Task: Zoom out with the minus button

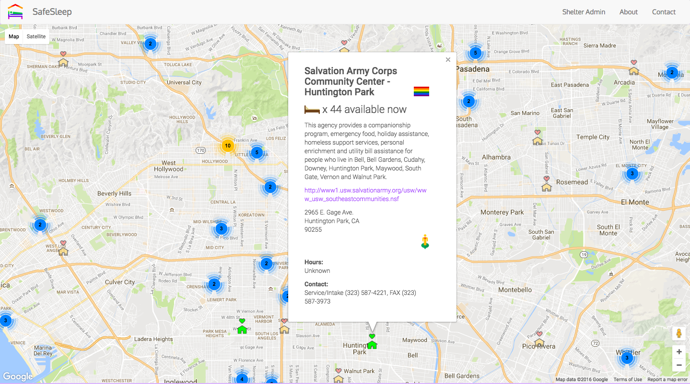Action: coord(679,365)
